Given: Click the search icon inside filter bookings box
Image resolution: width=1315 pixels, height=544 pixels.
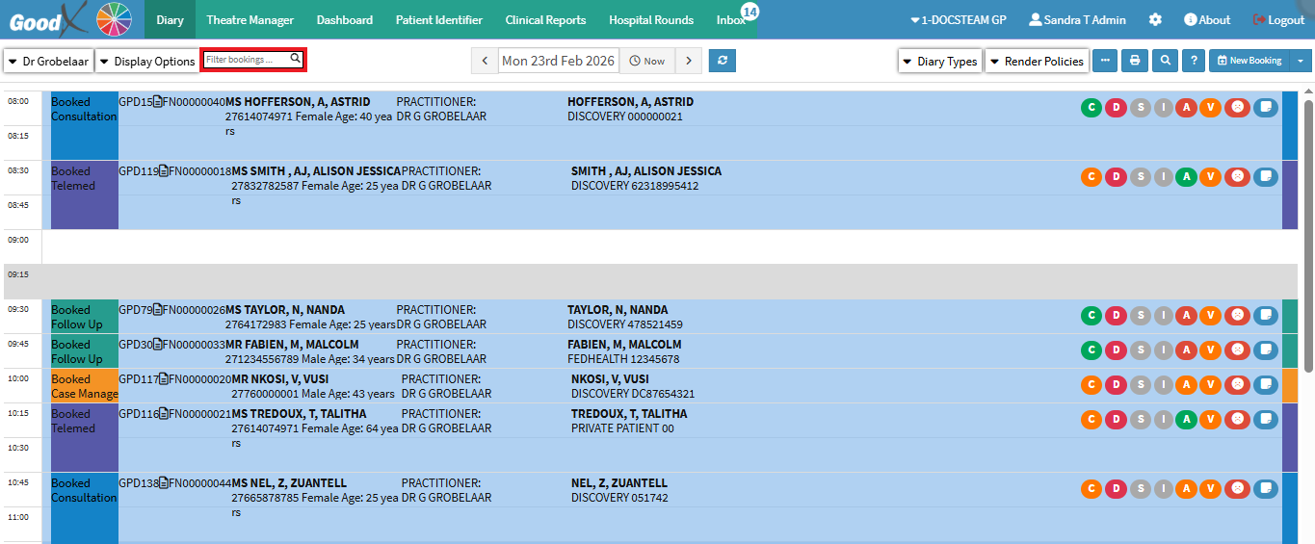Looking at the screenshot, I should pyautogui.click(x=296, y=59).
